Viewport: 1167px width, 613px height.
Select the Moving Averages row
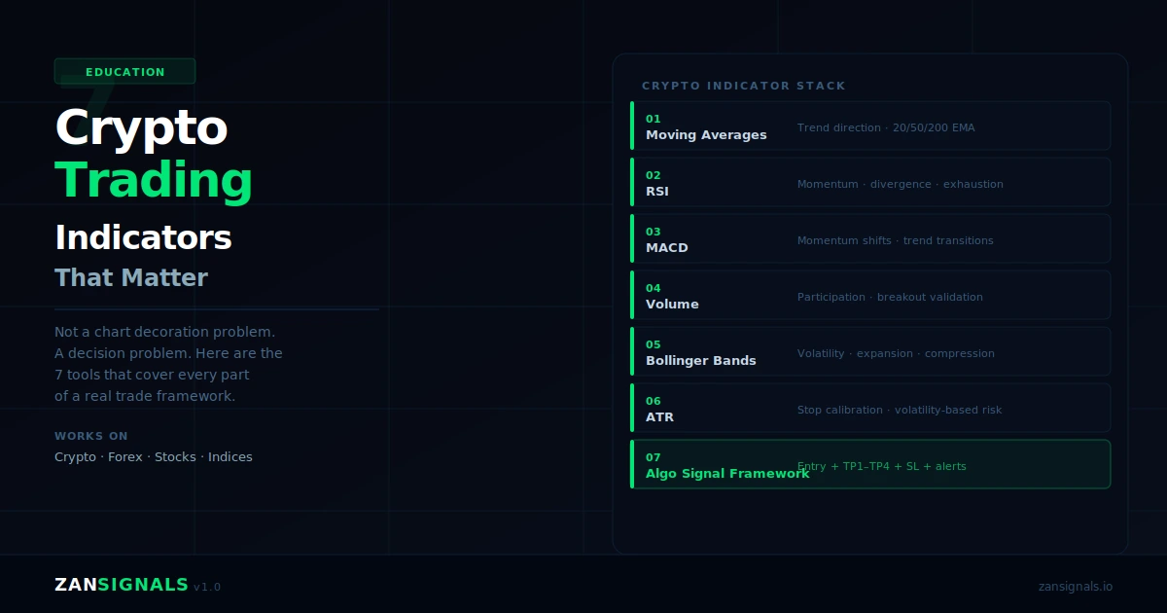[870, 126]
